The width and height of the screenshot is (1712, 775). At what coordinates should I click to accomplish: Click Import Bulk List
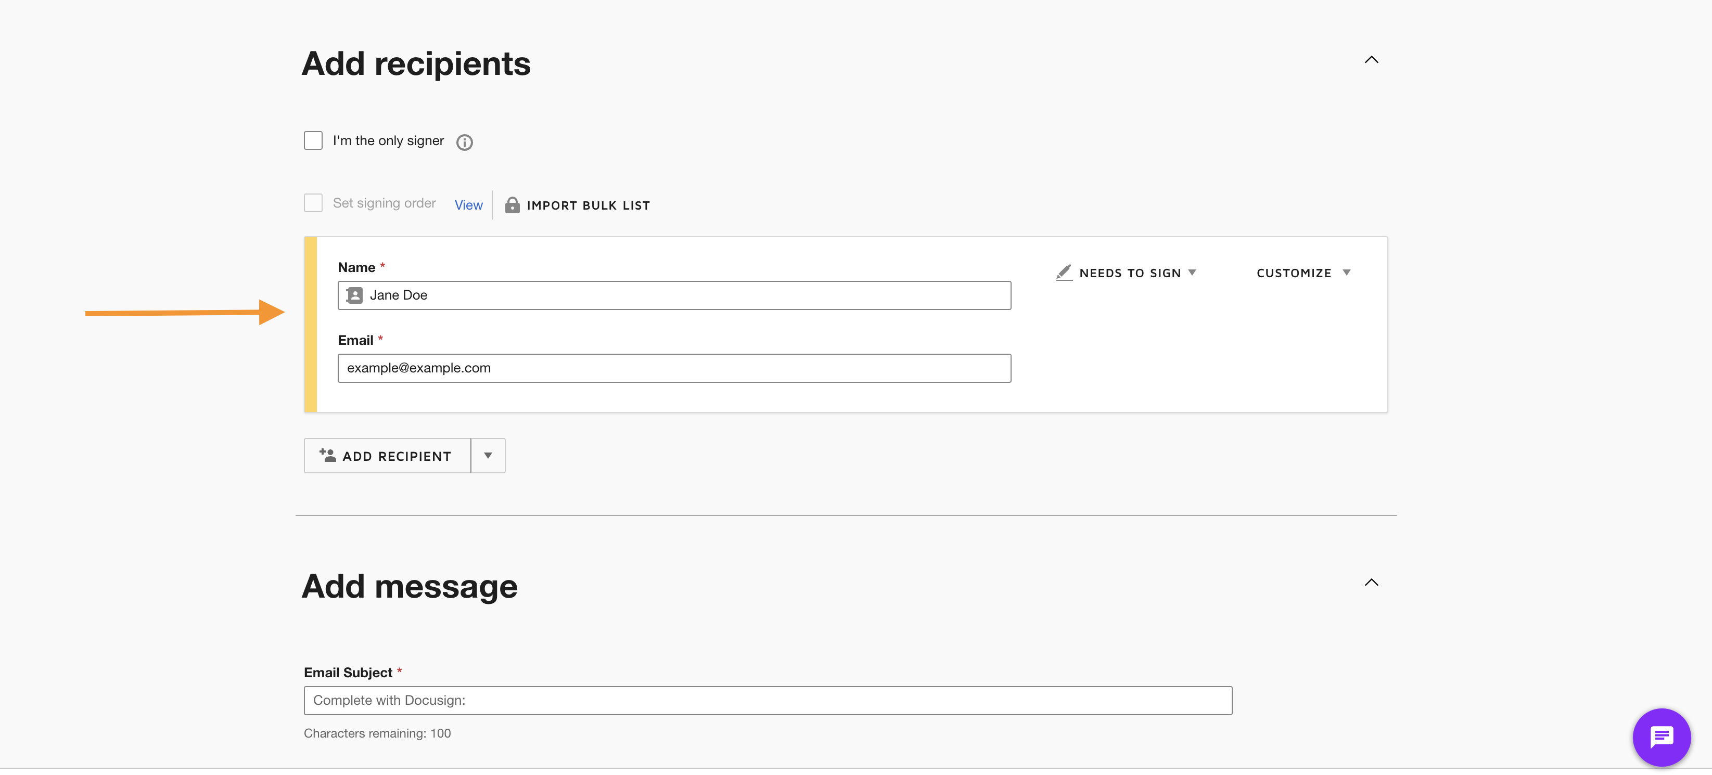point(588,206)
